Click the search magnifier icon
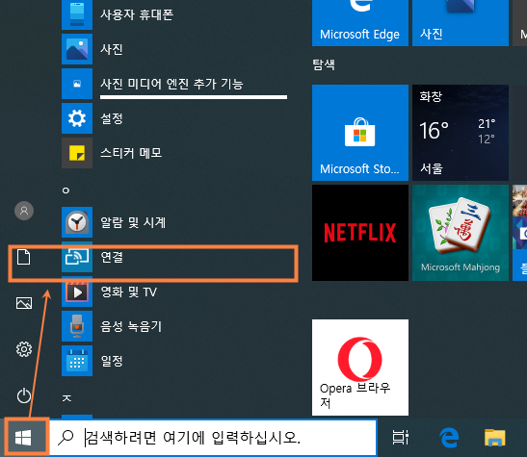Viewport: 527px width, 457px height. [66, 438]
